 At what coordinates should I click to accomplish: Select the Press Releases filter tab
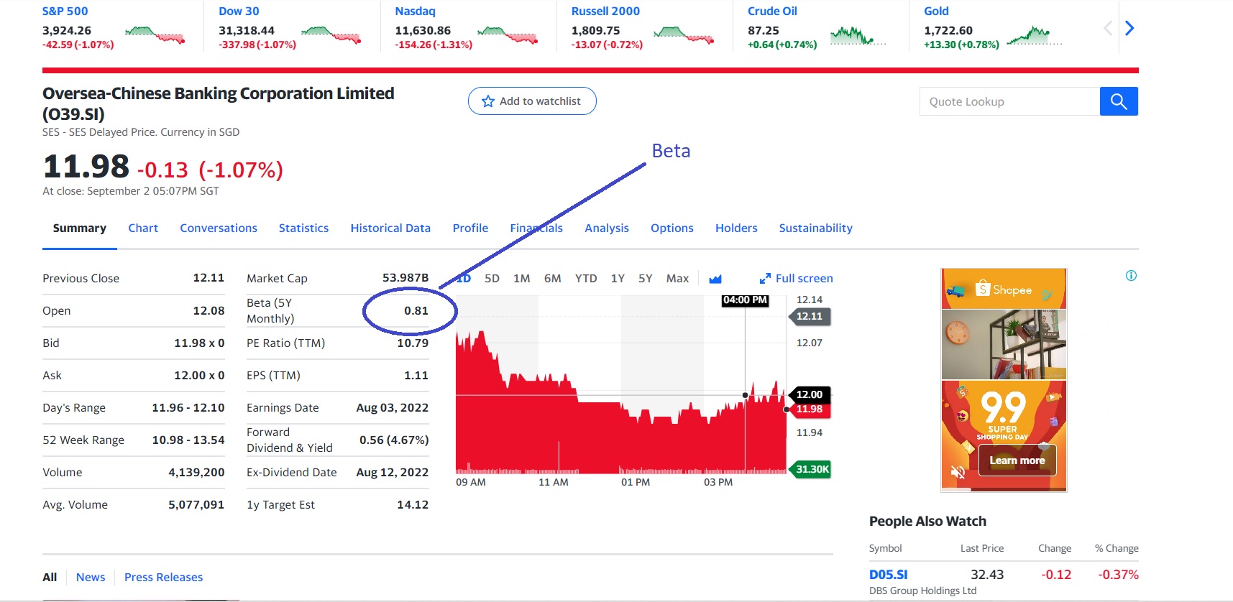[x=163, y=578]
